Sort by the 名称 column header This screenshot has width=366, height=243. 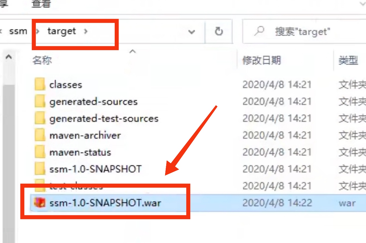pos(42,60)
